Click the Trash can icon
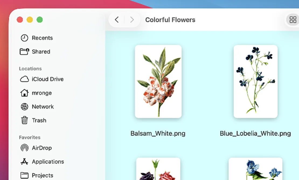The height and width of the screenshot is (180, 299). click(x=25, y=120)
